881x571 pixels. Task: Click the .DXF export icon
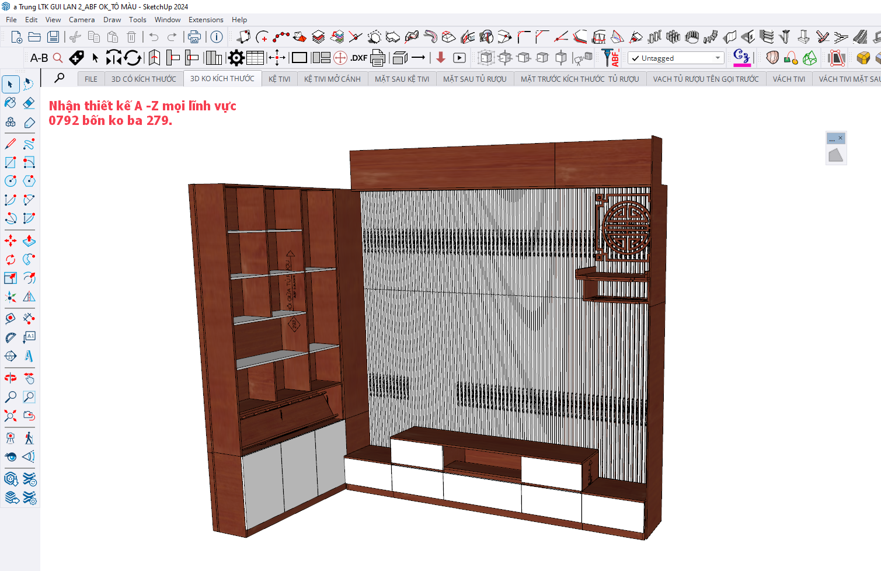358,58
